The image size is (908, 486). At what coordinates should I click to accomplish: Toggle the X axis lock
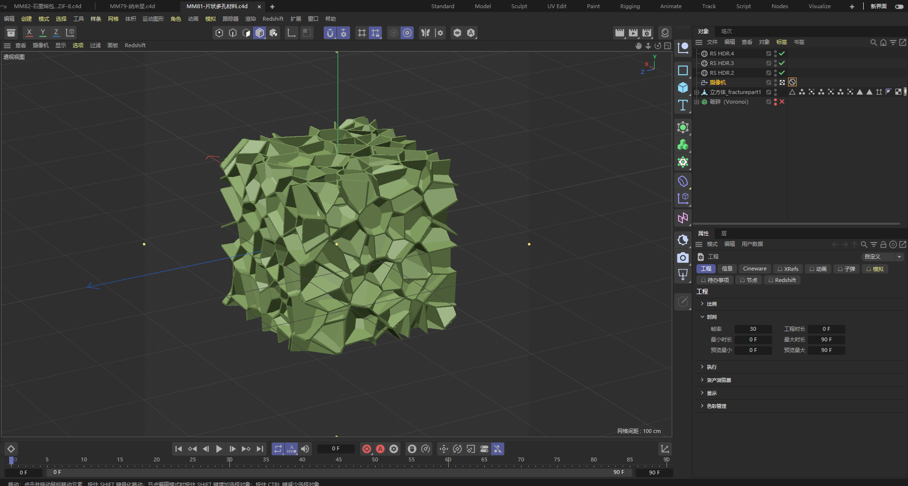pyautogui.click(x=29, y=32)
